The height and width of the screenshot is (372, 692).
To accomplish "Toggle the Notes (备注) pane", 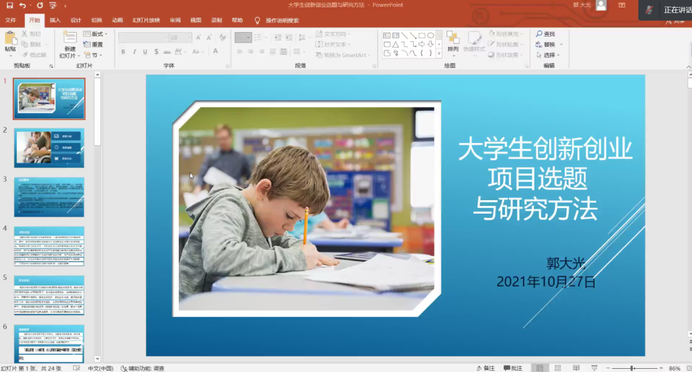I will click(486, 368).
